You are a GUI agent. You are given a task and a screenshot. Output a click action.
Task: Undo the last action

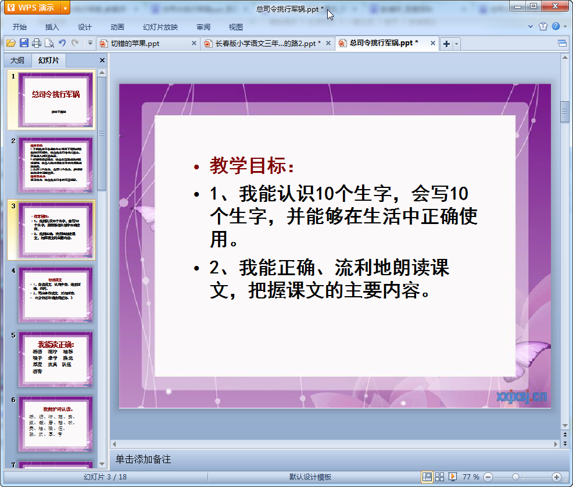pyautogui.click(x=62, y=43)
